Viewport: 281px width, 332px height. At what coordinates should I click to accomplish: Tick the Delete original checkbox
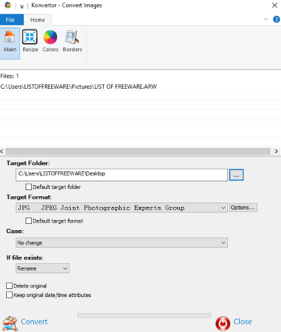9,286
